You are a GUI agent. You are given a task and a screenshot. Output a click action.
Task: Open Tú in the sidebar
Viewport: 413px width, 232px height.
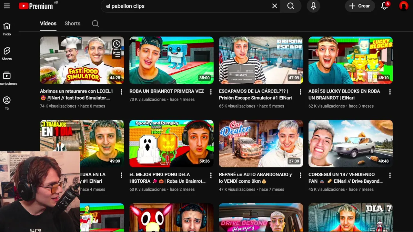pos(7,103)
